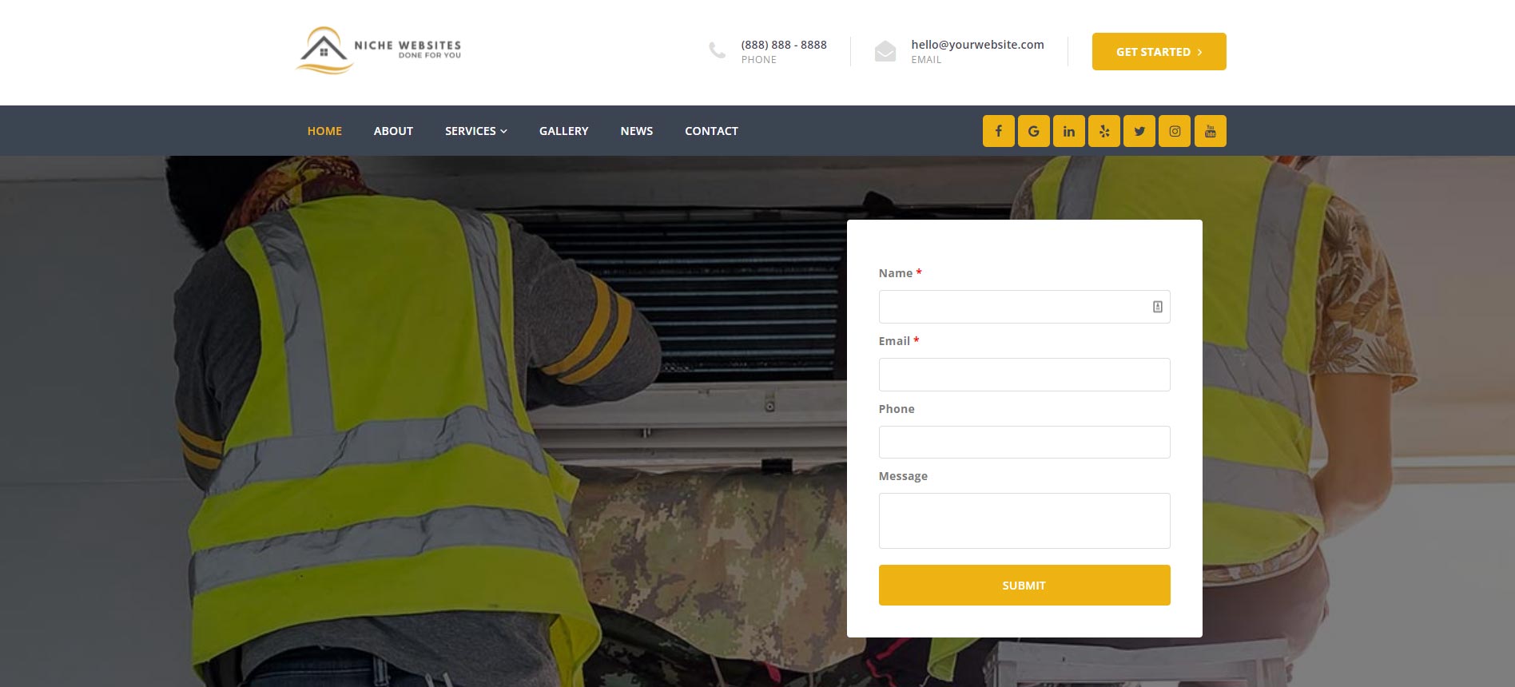Navigate to the Gallery page
The height and width of the screenshot is (687, 1515).
pyautogui.click(x=563, y=131)
